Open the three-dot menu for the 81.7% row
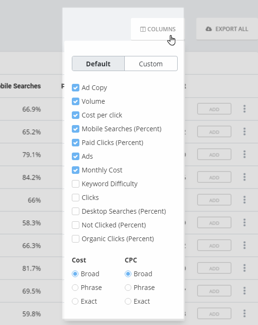This screenshot has width=258, height=325. click(x=244, y=268)
